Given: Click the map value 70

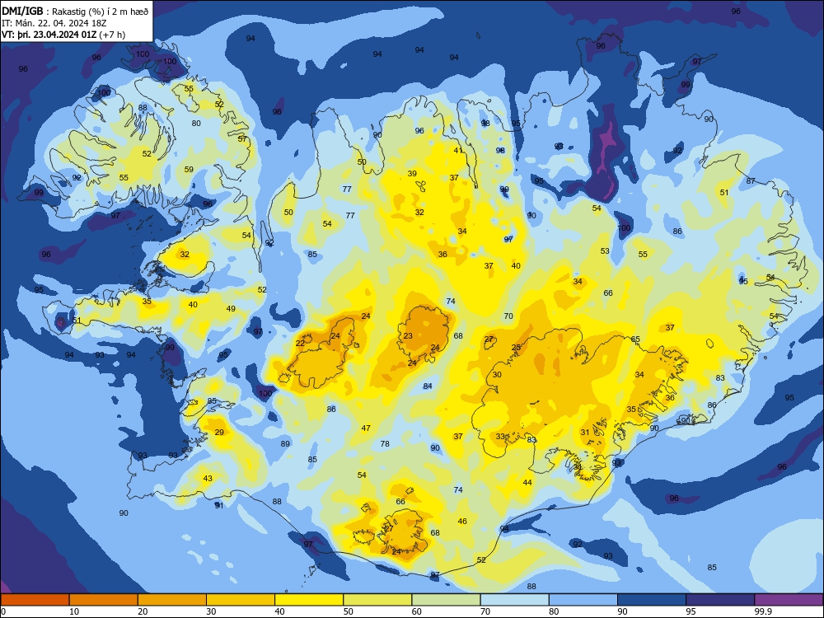Looking at the screenshot, I should tap(508, 316).
